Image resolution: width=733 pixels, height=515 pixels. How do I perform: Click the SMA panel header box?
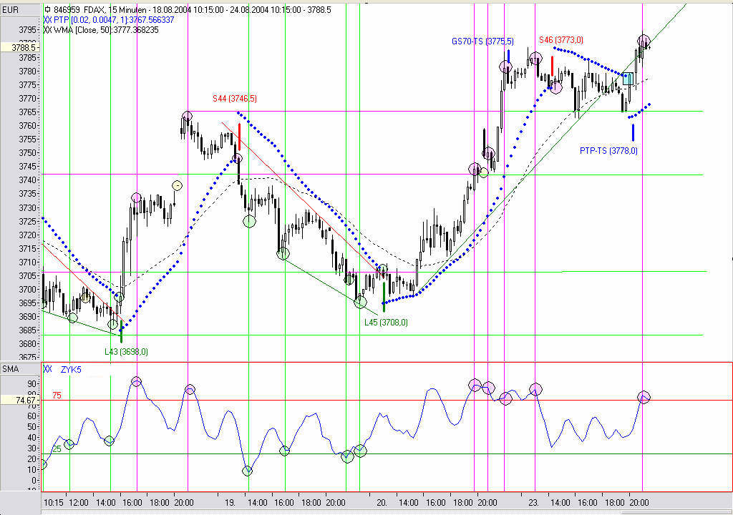coord(20,369)
